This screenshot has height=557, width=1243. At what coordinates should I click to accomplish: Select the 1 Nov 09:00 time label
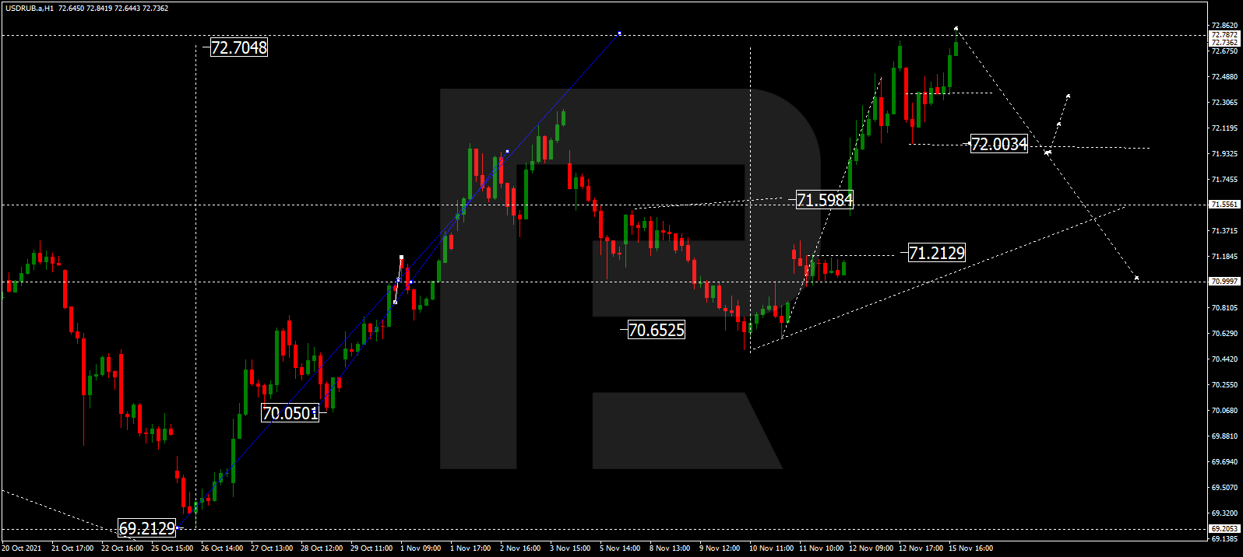point(421,548)
